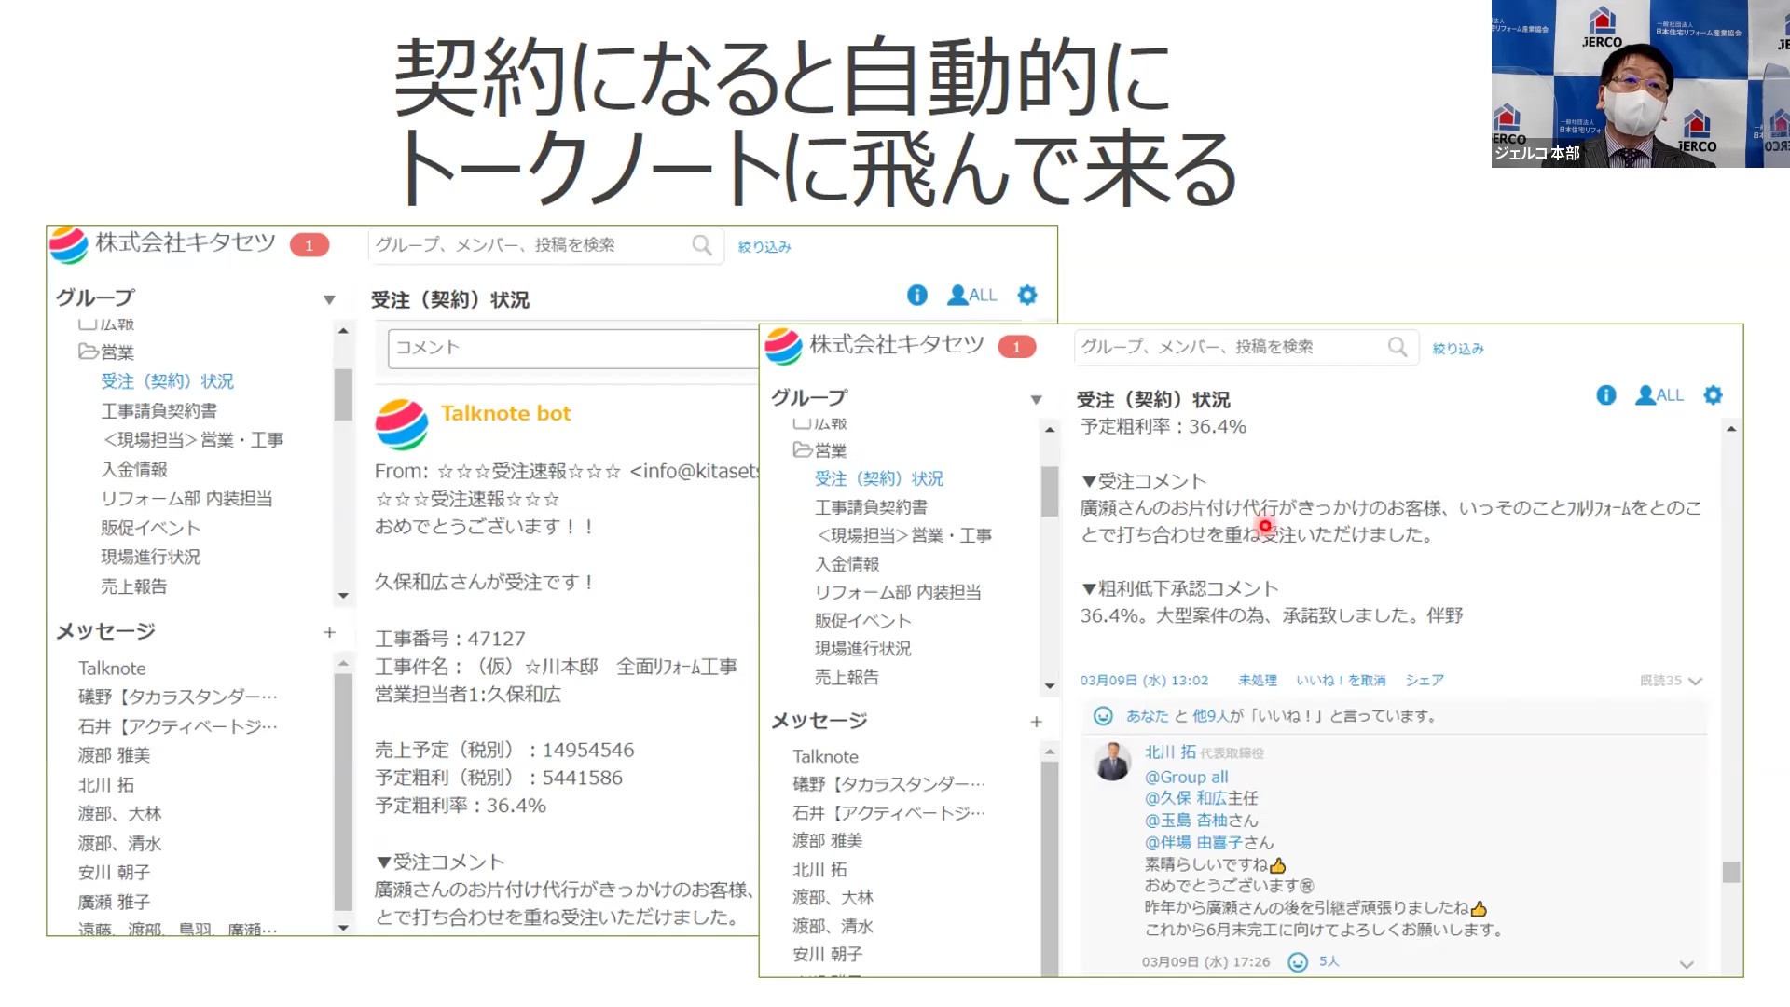Add new message with plus in the front window
Viewport: 1790px width, 1007px height.
point(1036,722)
